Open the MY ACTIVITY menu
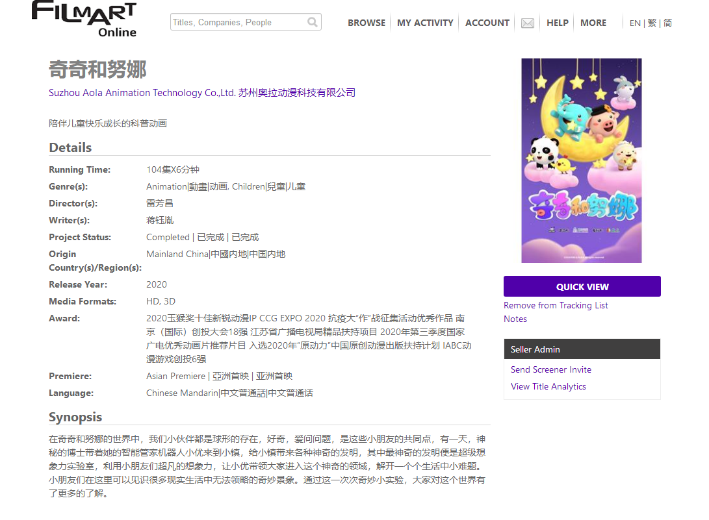 pos(425,23)
